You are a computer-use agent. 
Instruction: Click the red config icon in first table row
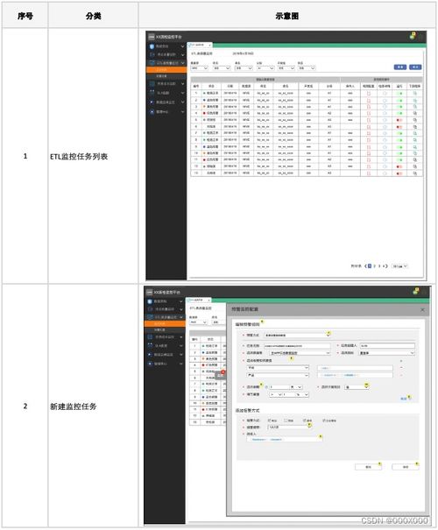pos(369,93)
